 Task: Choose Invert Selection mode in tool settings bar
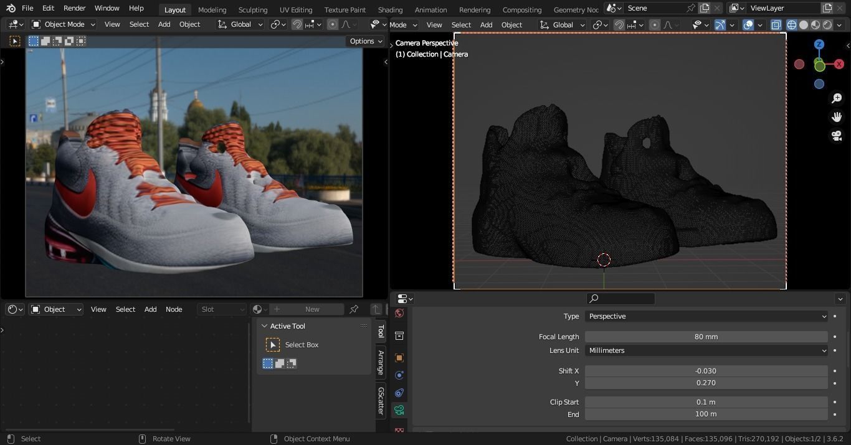coord(69,41)
